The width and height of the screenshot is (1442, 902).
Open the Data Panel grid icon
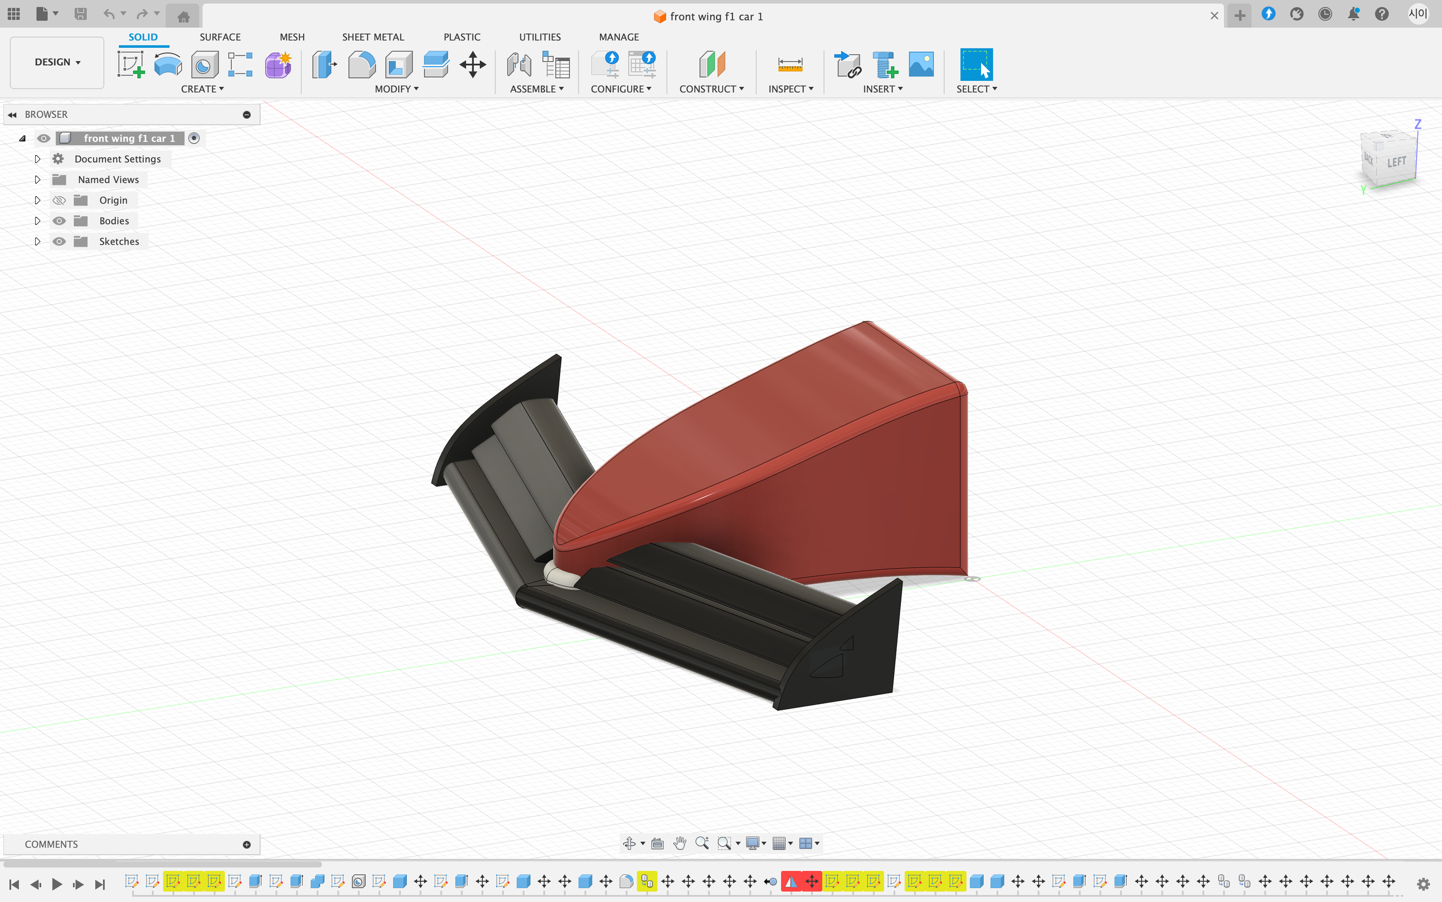click(14, 14)
